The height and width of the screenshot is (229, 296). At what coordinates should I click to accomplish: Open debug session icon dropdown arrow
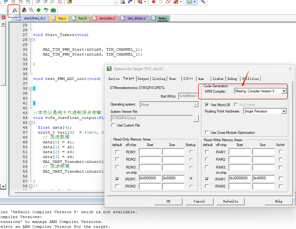(145, 2)
